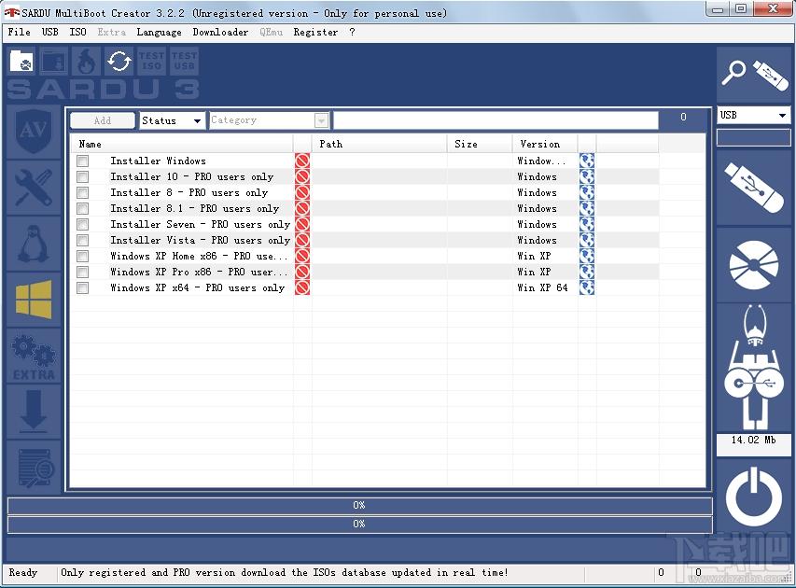Click the Test USB toolbar icon
Image resolution: width=796 pixels, height=588 pixels.
point(184,62)
